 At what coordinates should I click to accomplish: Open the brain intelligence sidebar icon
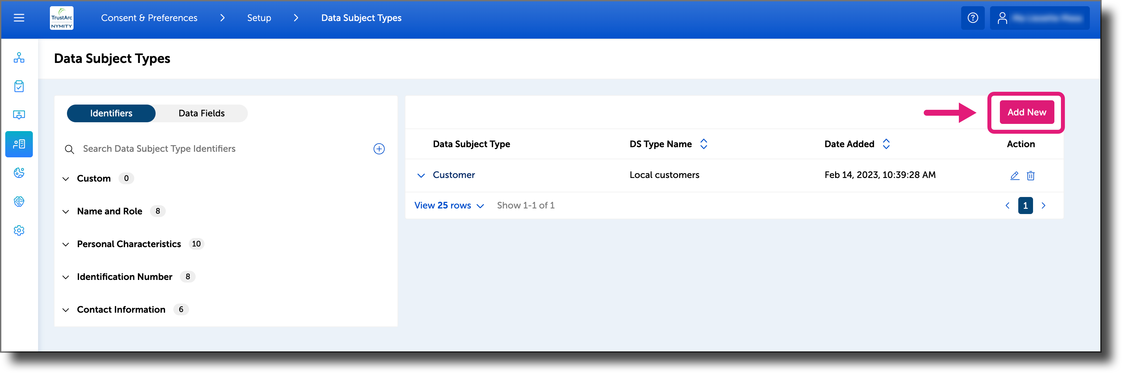point(19,201)
